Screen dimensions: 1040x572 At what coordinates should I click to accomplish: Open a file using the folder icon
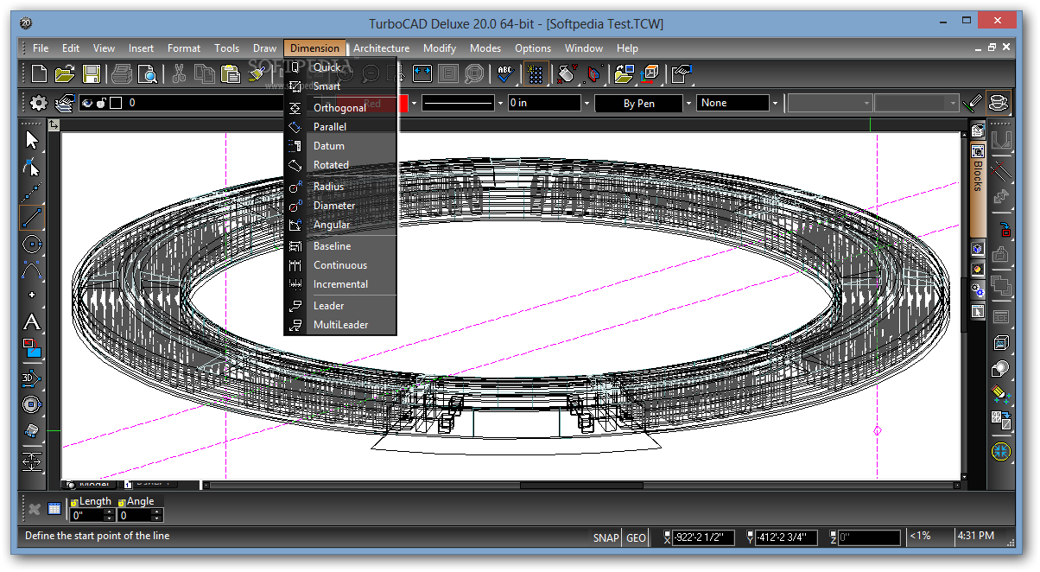65,74
